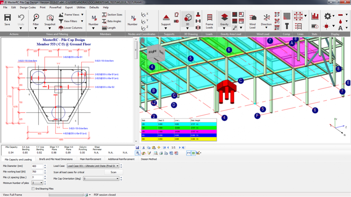
Task: Click the Pile Diameter input field
Action: [x=37, y=166]
